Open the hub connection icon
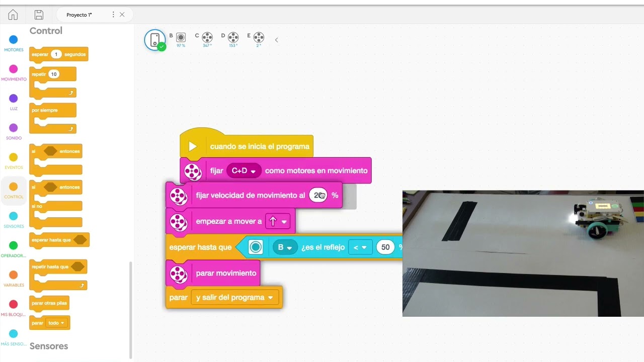Screen dimensions: 644x362 [155, 40]
